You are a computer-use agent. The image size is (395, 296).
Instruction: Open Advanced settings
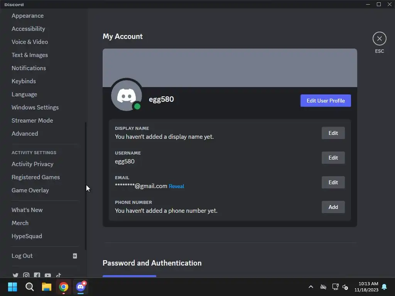click(x=25, y=133)
